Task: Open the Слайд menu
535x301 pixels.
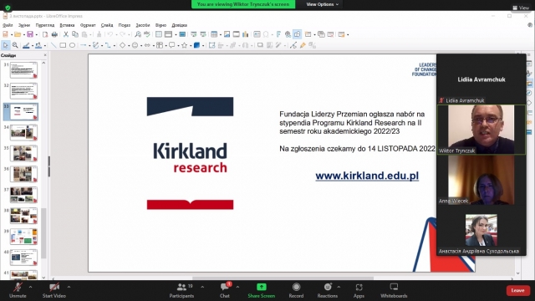Action: [x=107, y=25]
